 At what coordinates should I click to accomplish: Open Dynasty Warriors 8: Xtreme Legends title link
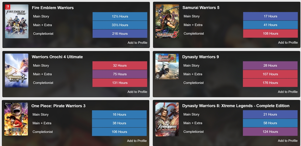coord(236,106)
